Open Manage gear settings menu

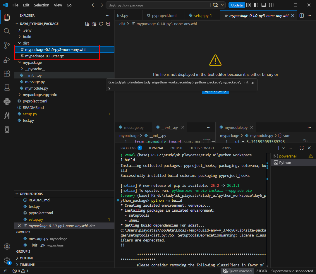click(x=7, y=261)
